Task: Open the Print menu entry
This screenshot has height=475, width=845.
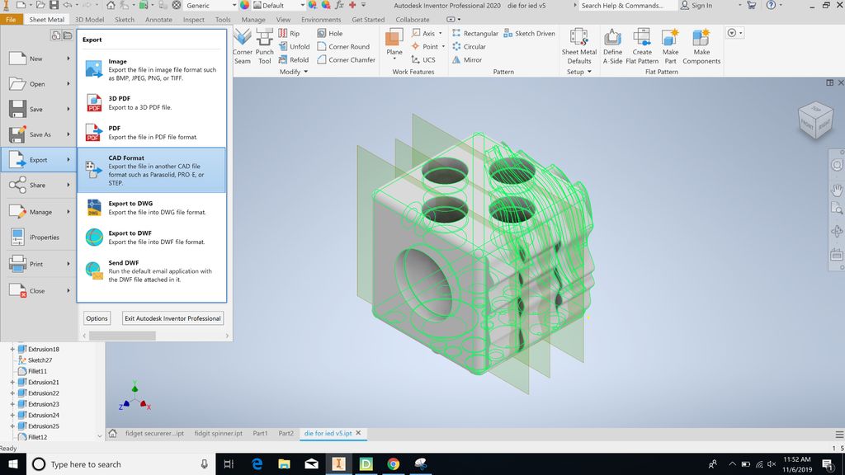Action: [39, 265]
